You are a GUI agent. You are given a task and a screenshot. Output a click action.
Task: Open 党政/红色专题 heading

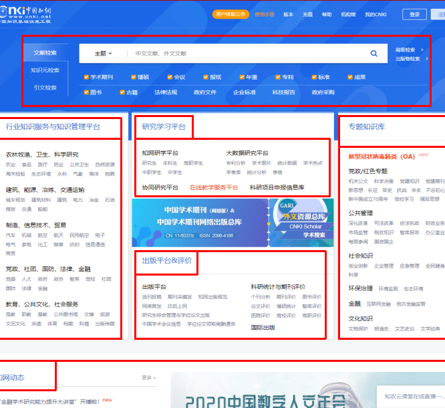(x=367, y=171)
